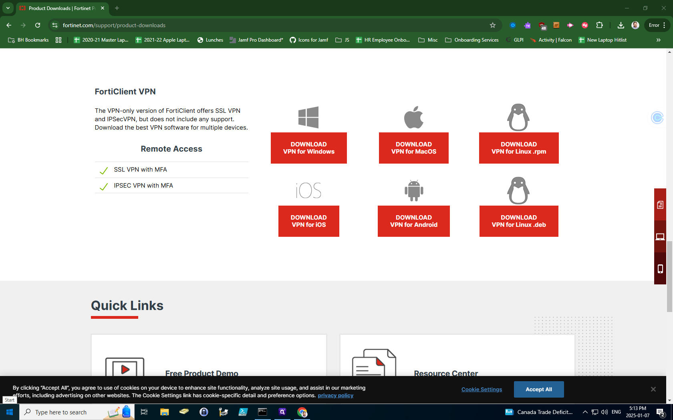Open a new browser tab
Image resolution: width=673 pixels, height=420 pixels.
coord(117,8)
